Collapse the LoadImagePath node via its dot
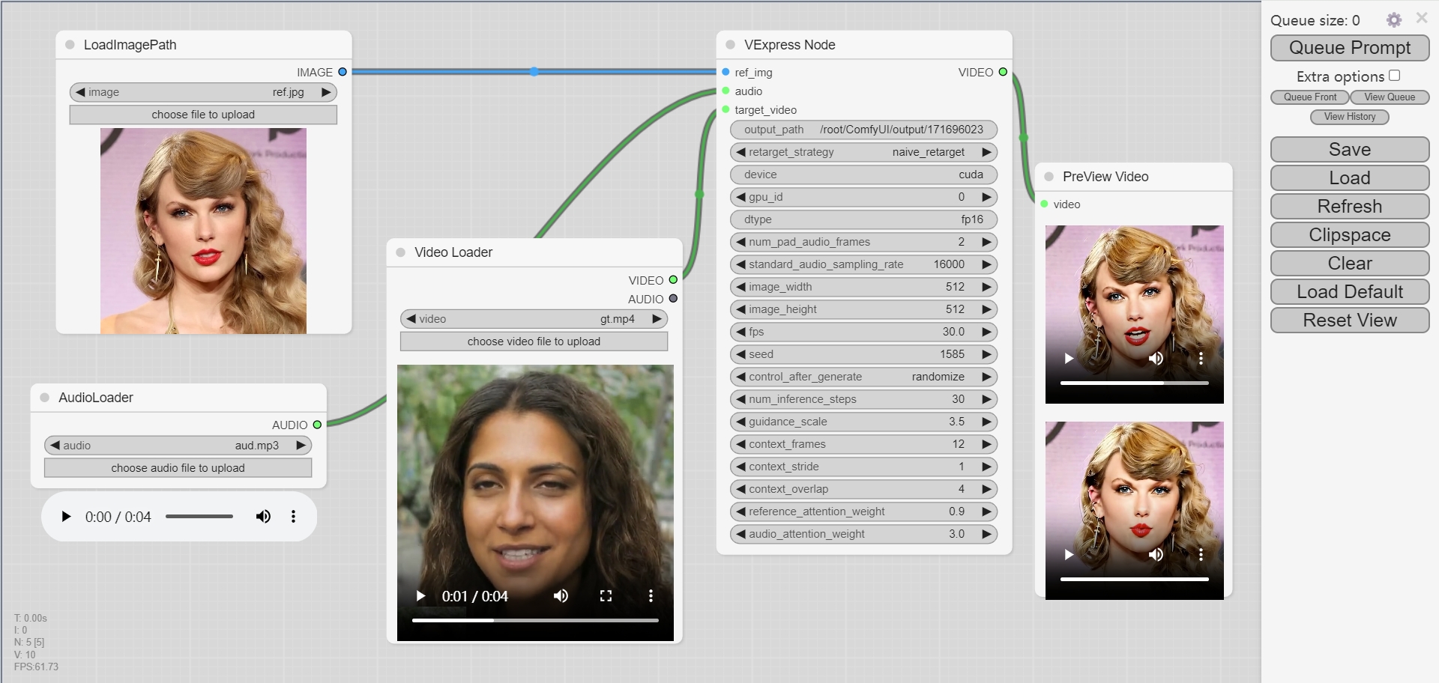This screenshot has width=1439, height=683. coord(70,45)
